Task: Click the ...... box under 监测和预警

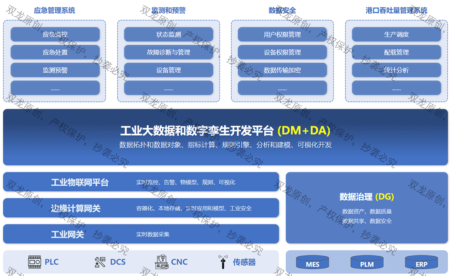Action: point(169,88)
